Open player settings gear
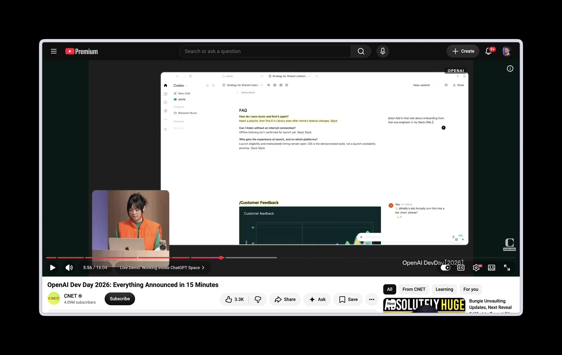The height and width of the screenshot is (355, 562). click(476, 267)
